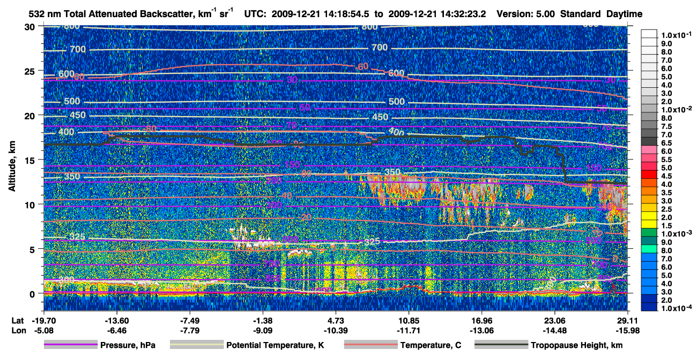Click the Temperature, C legend label

[x=431, y=345]
